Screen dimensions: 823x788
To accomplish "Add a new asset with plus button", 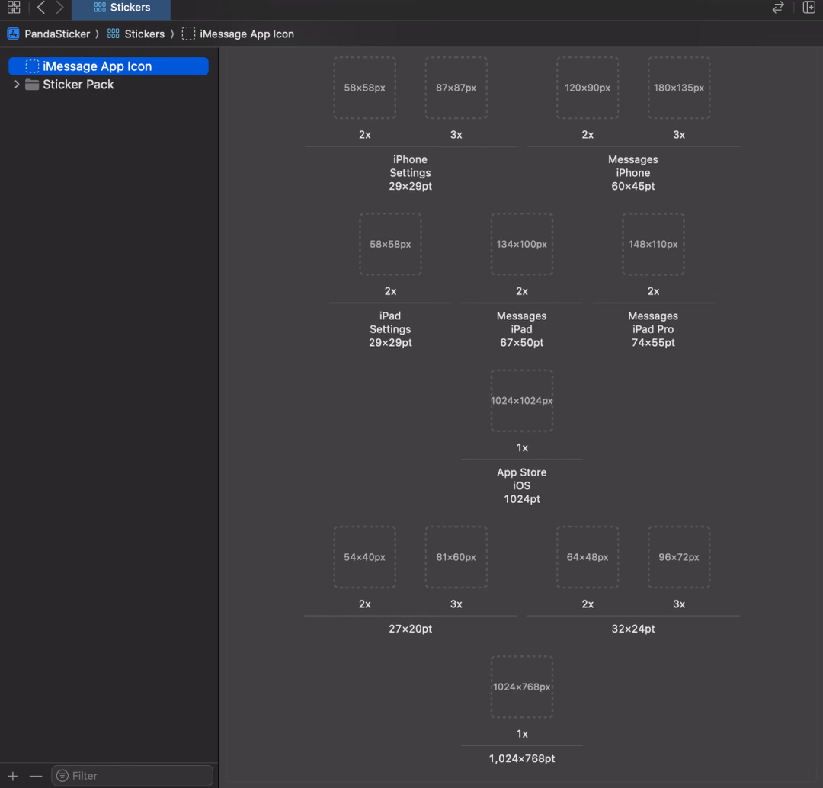I will 13,776.
